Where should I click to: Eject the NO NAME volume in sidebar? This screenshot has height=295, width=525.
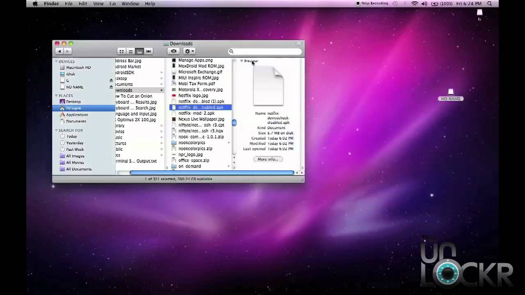click(111, 87)
